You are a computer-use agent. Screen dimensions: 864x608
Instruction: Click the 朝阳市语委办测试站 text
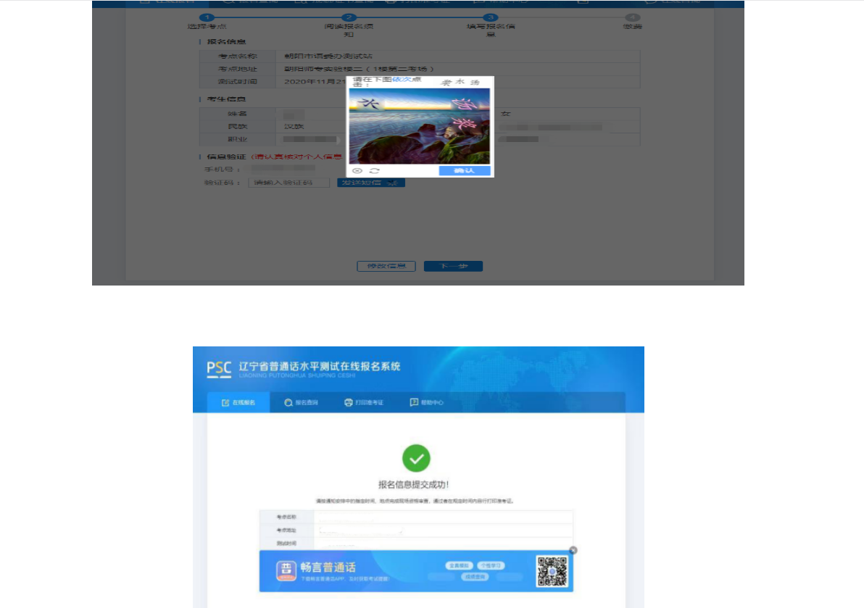328,57
